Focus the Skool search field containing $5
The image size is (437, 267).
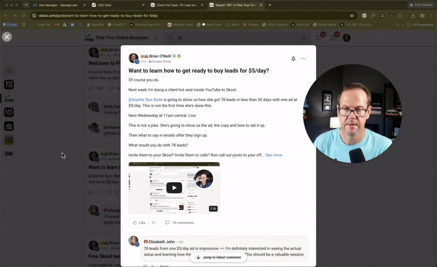coord(237,38)
